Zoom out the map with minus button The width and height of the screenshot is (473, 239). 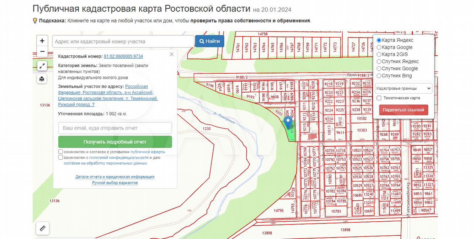point(42,51)
